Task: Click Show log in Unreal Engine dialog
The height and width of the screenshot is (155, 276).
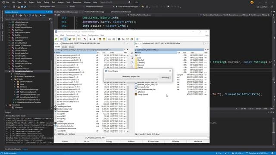Action: (x=165, y=77)
